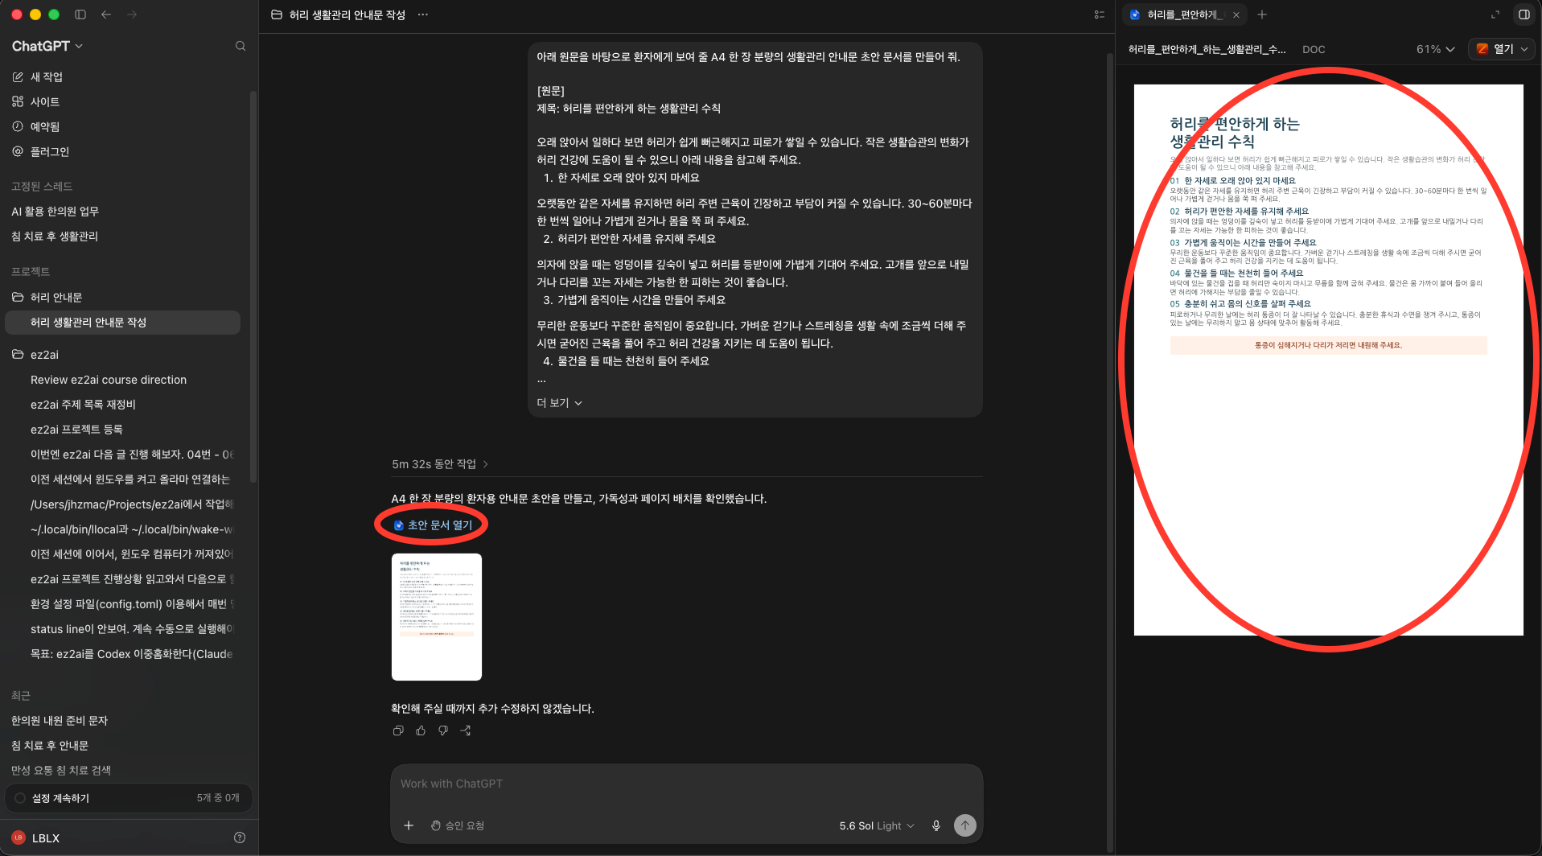Expand message with 더 보기

pos(560,403)
